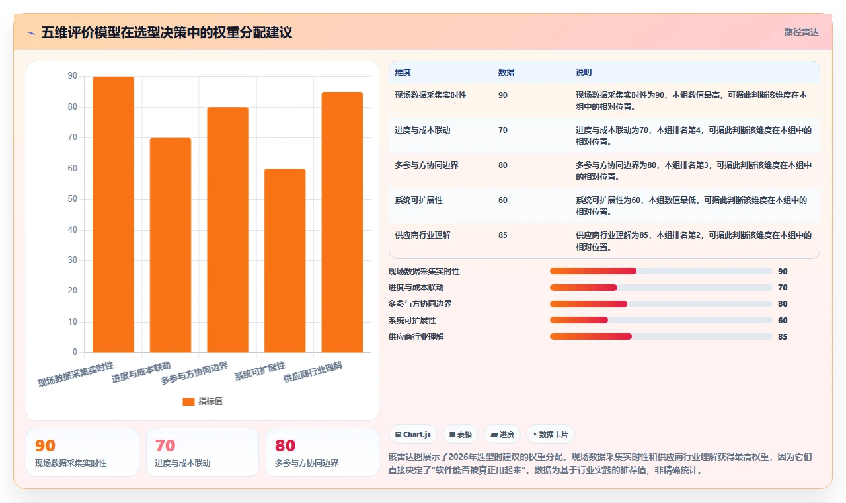Click the 现场数据采集实时性 progress bar
The image size is (846, 503).
click(661, 271)
